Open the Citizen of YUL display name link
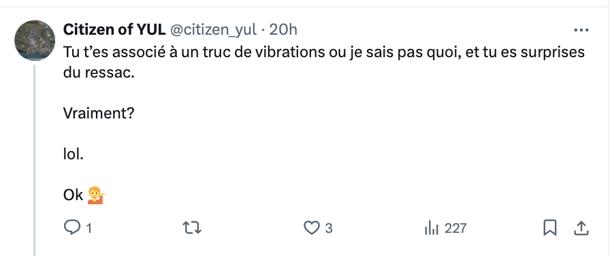This screenshot has height=256, width=614. point(114,29)
